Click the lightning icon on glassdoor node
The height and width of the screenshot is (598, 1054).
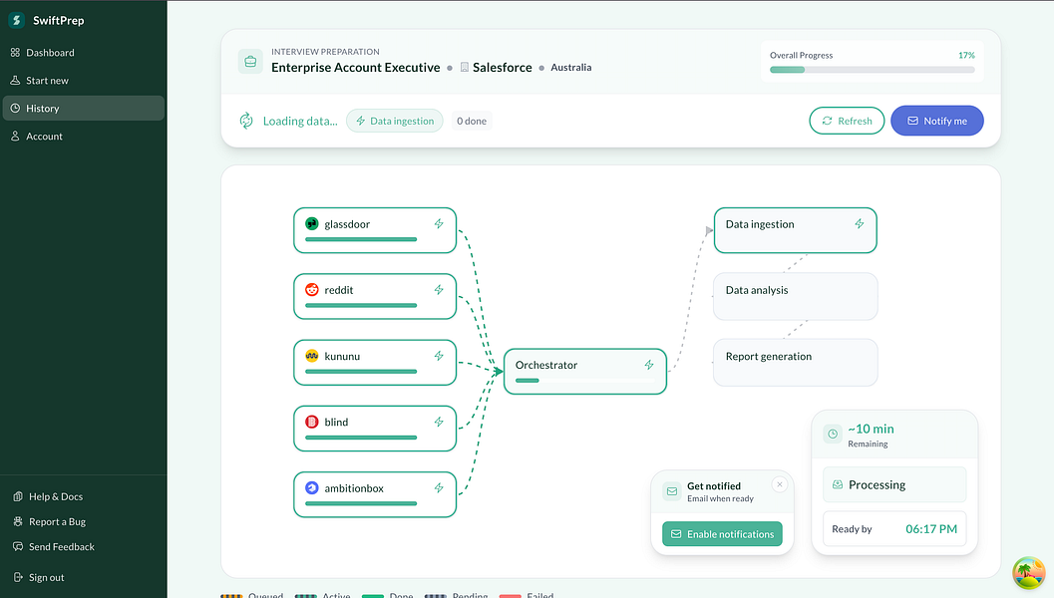pyautogui.click(x=439, y=223)
